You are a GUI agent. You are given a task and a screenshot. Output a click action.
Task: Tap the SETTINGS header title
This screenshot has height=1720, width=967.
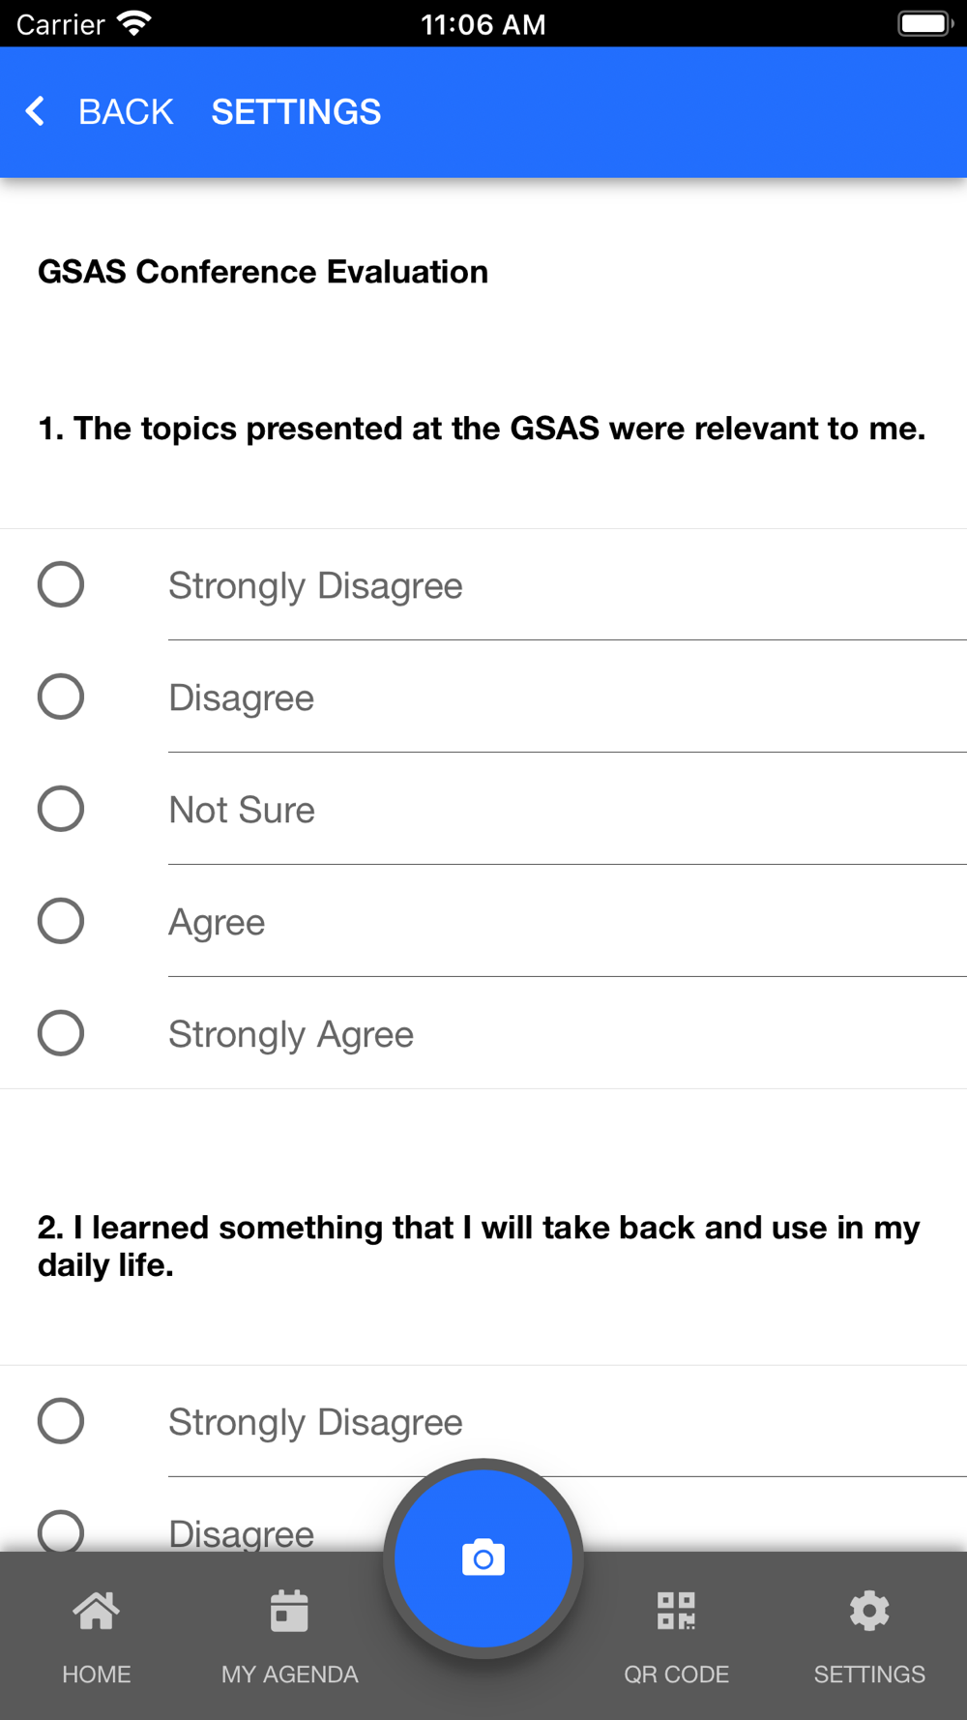click(x=296, y=112)
